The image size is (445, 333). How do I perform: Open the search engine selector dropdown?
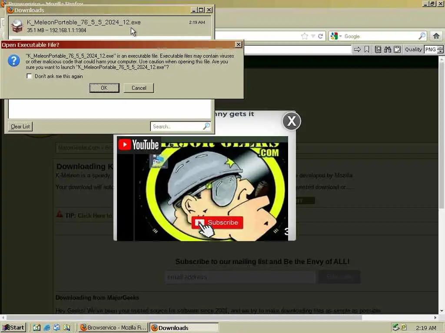pyautogui.click(x=336, y=36)
